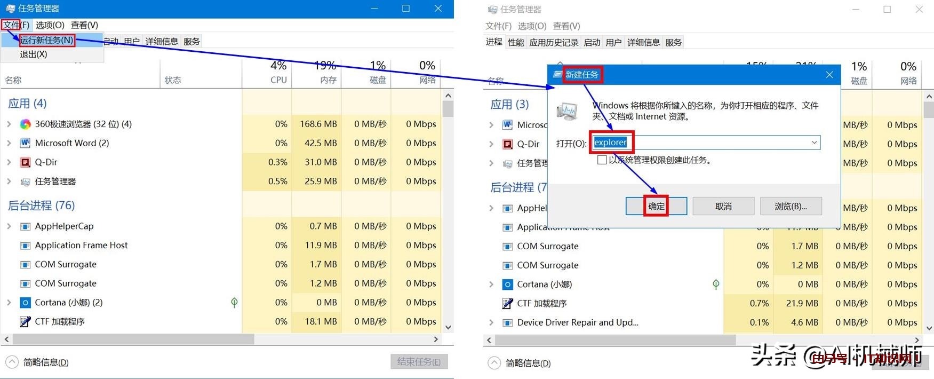Click 确定 in the 新建任务 dialog
This screenshot has width=934, height=379.
pos(656,207)
